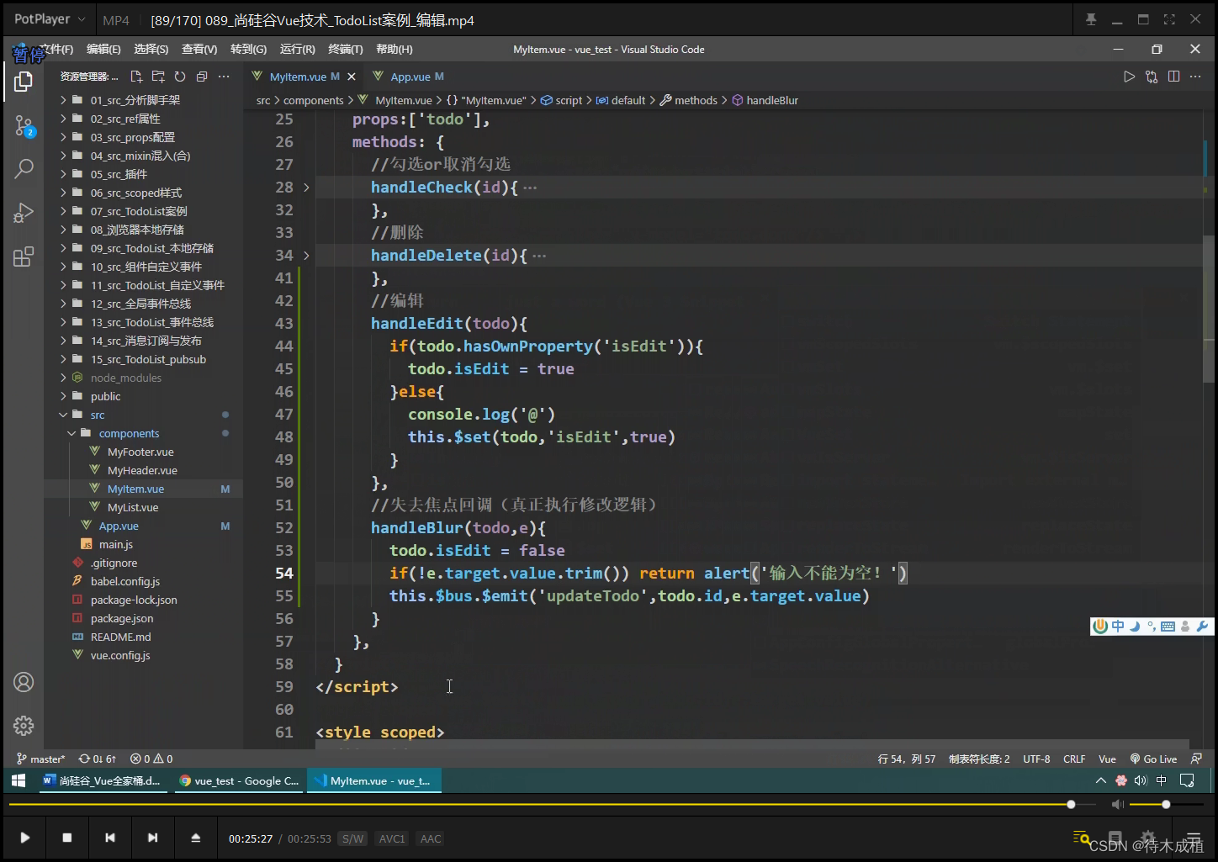
Task: Open the Search view in activity bar
Action: tap(24, 169)
